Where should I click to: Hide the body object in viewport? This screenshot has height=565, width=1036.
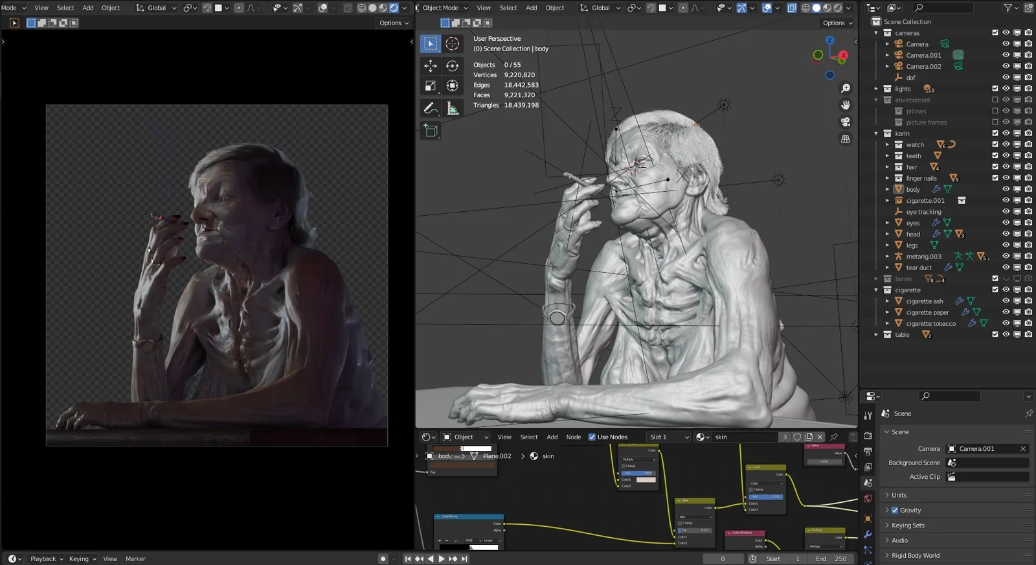pos(1006,189)
